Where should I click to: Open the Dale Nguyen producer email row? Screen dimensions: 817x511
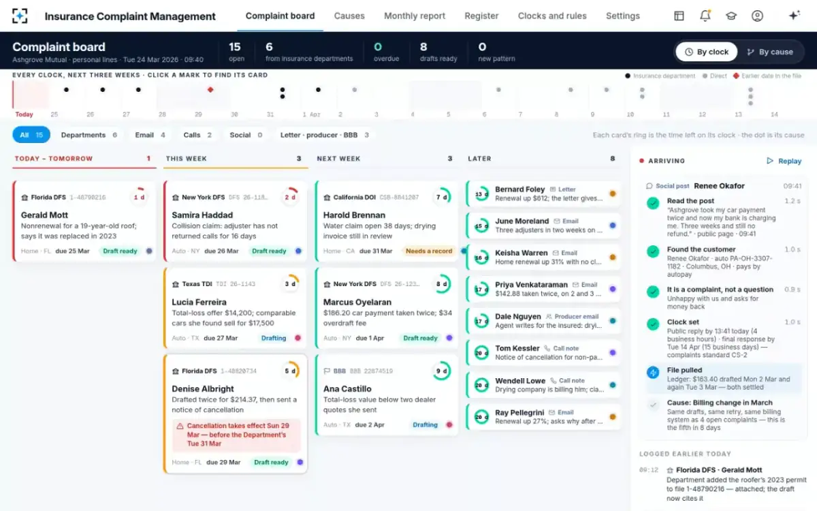click(544, 321)
